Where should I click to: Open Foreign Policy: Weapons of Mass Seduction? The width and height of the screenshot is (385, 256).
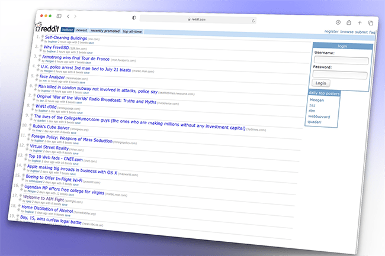coord(72,139)
